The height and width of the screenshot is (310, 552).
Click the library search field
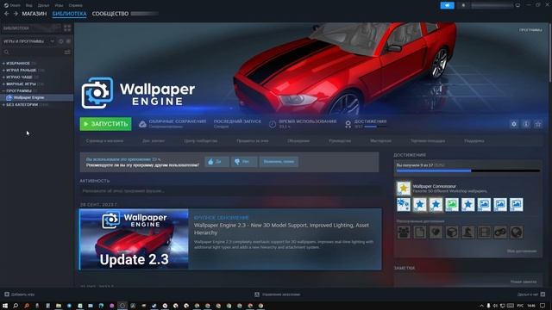point(33,52)
